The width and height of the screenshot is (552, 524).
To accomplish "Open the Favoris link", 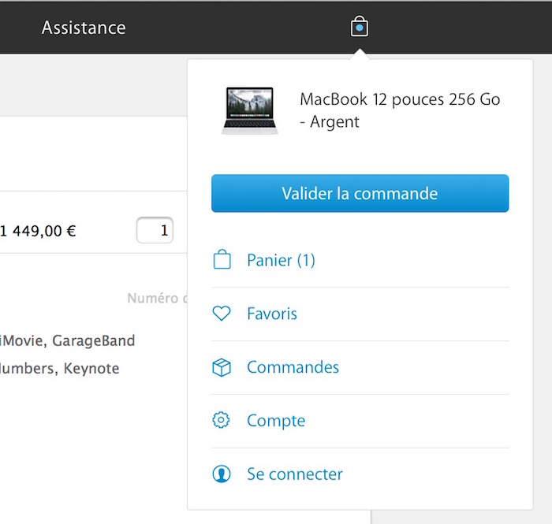I will point(272,314).
